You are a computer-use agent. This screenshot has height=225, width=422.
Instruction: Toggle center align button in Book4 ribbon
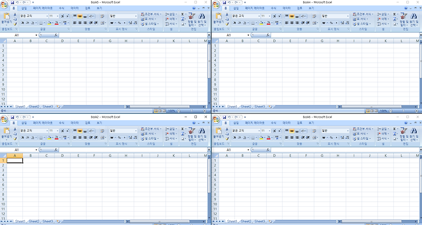coord(292,23)
